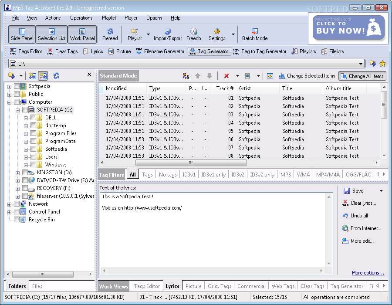Select the Clear Tags tool

click(x=62, y=51)
